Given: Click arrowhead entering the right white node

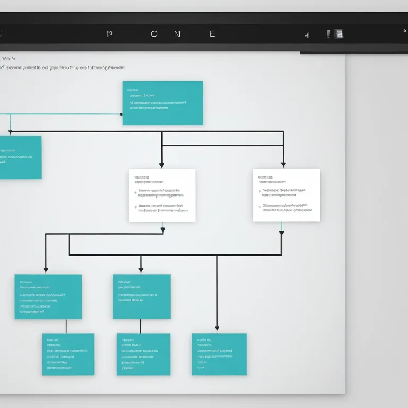Looking at the screenshot, I should point(283,165).
